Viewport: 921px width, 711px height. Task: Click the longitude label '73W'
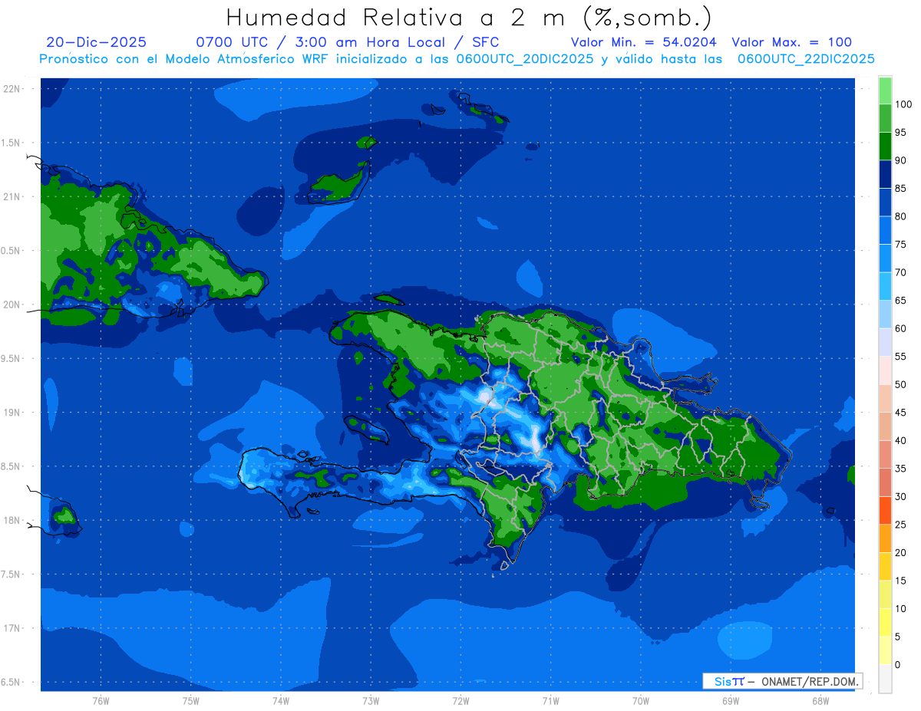371,700
